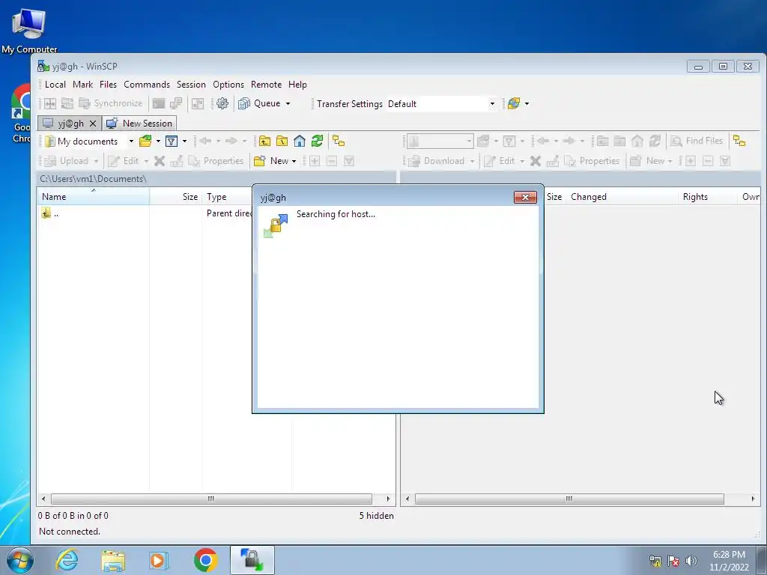767x575 pixels.
Task: Open Google Chrome from taskbar
Action: point(205,560)
